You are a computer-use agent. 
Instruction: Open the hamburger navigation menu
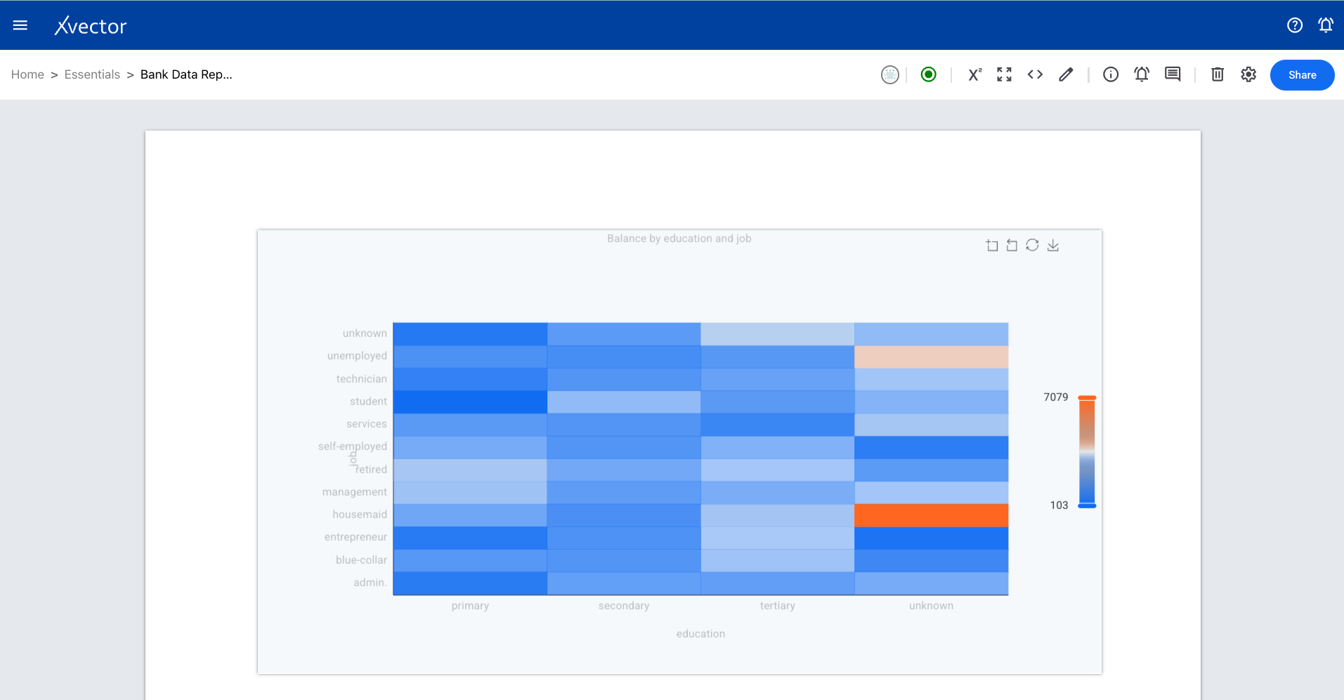click(20, 25)
